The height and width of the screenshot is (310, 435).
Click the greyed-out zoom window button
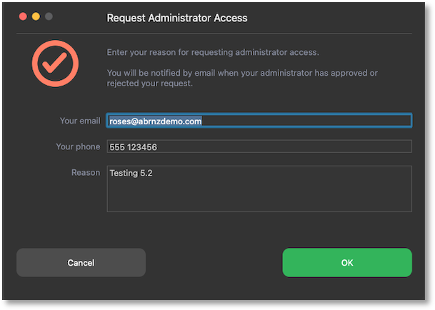point(49,16)
